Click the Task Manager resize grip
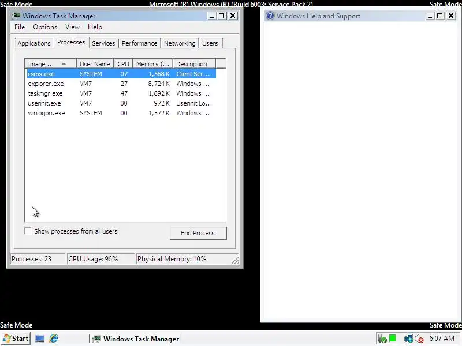462x346 pixels. click(235, 261)
